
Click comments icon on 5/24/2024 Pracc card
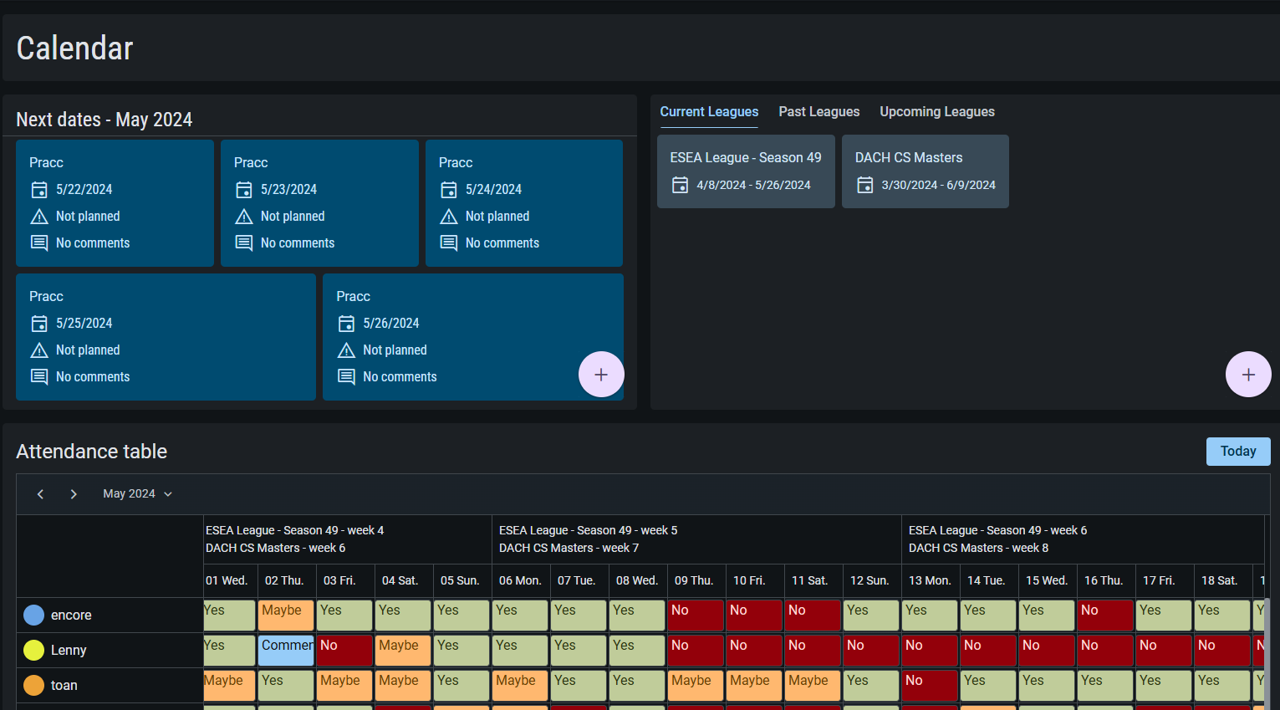449,243
